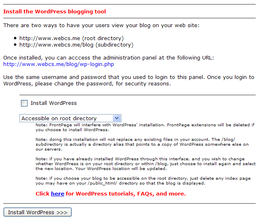Click the http://www.webcs.me/blog (subdirectory) bullet text

coord(76,45)
